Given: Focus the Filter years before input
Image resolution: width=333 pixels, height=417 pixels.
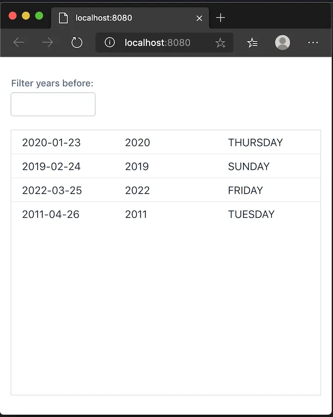Looking at the screenshot, I should (53, 104).
